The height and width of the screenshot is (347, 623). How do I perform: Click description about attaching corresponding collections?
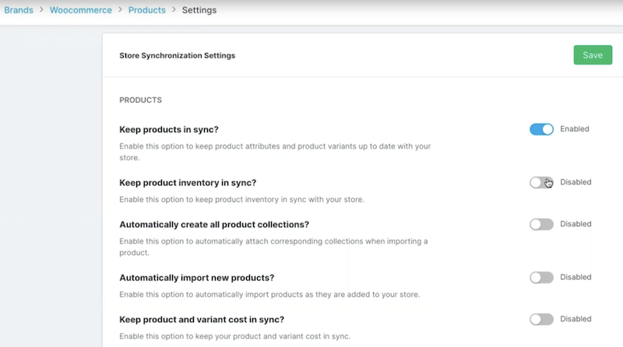(x=273, y=247)
